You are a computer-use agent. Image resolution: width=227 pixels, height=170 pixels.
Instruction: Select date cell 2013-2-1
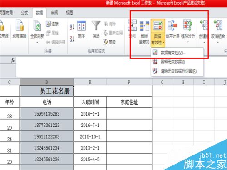click(x=90, y=148)
